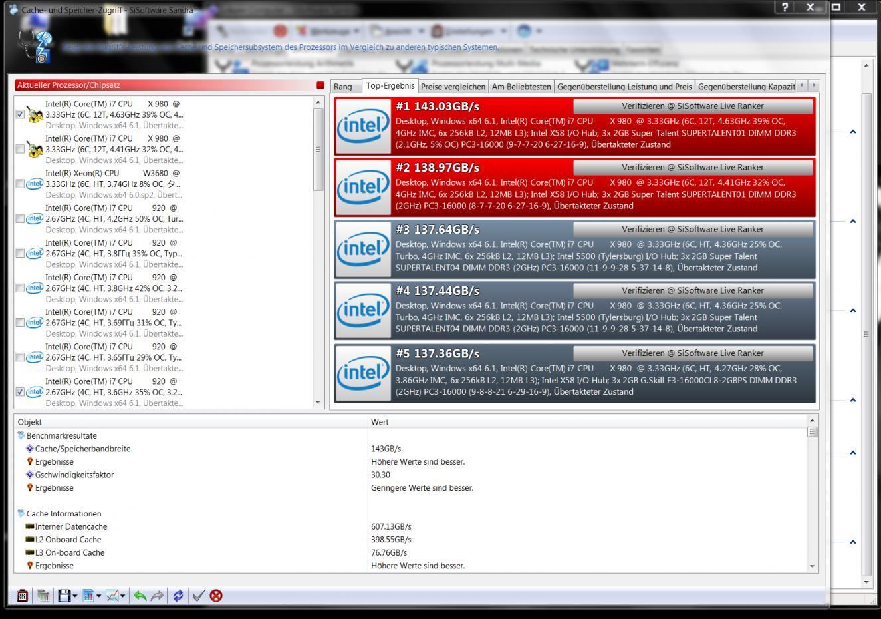Click results table scroll down arrow

812,566
